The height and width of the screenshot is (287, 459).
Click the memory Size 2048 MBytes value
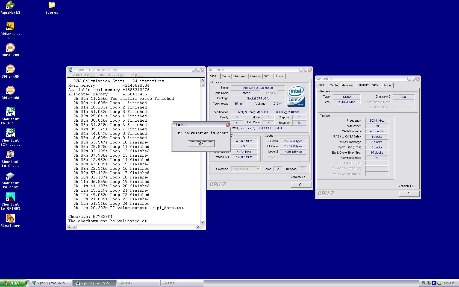pyautogui.click(x=346, y=102)
